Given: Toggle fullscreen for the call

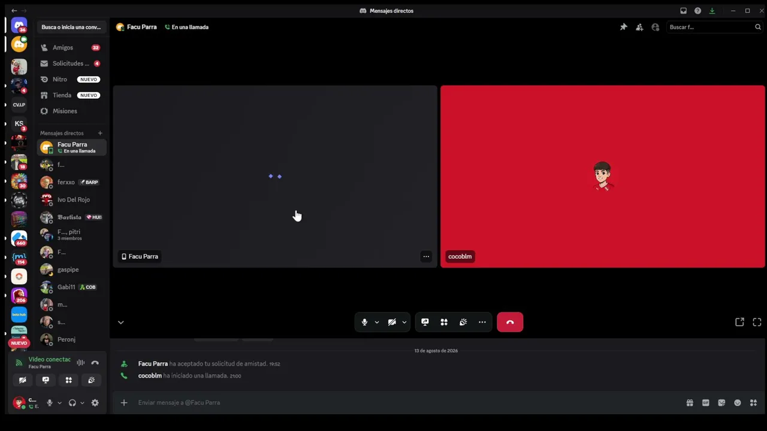Looking at the screenshot, I should pyautogui.click(x=757, y=322).
